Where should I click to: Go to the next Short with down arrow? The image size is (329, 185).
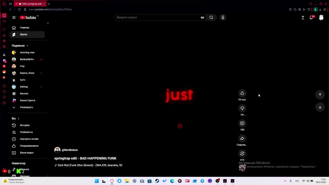320,107
